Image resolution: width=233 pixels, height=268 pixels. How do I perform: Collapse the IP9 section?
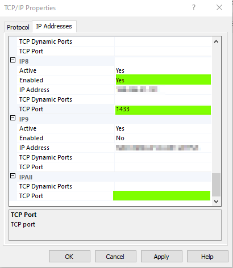(x=13, y=118)
